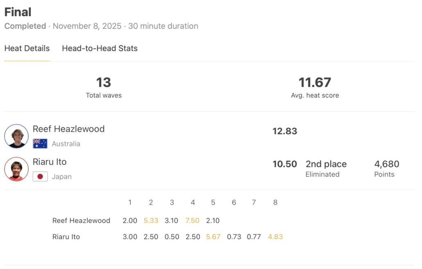The height and width of the screenshot is (269, 422).
Task: Click the 13 Total waves stat
Action: click(104, 83)
